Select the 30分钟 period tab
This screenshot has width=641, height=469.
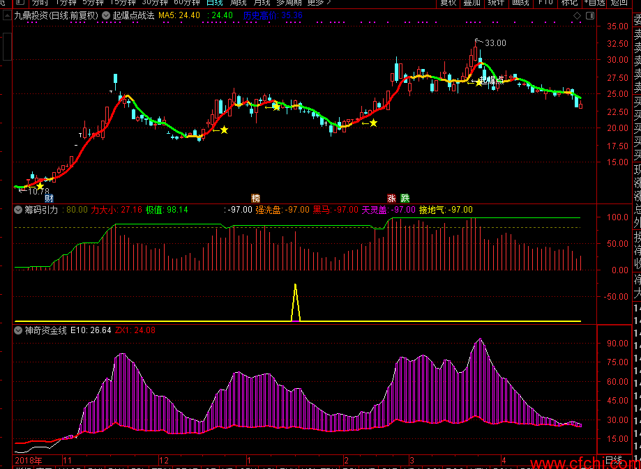[155, 3]
